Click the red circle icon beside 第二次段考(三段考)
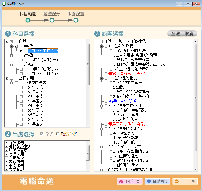 click(x=110, y=124)
